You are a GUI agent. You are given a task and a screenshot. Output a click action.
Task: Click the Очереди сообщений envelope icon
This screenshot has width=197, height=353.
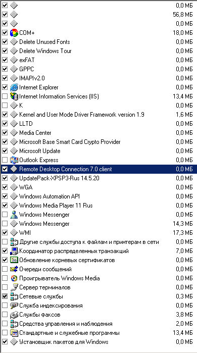14,269
